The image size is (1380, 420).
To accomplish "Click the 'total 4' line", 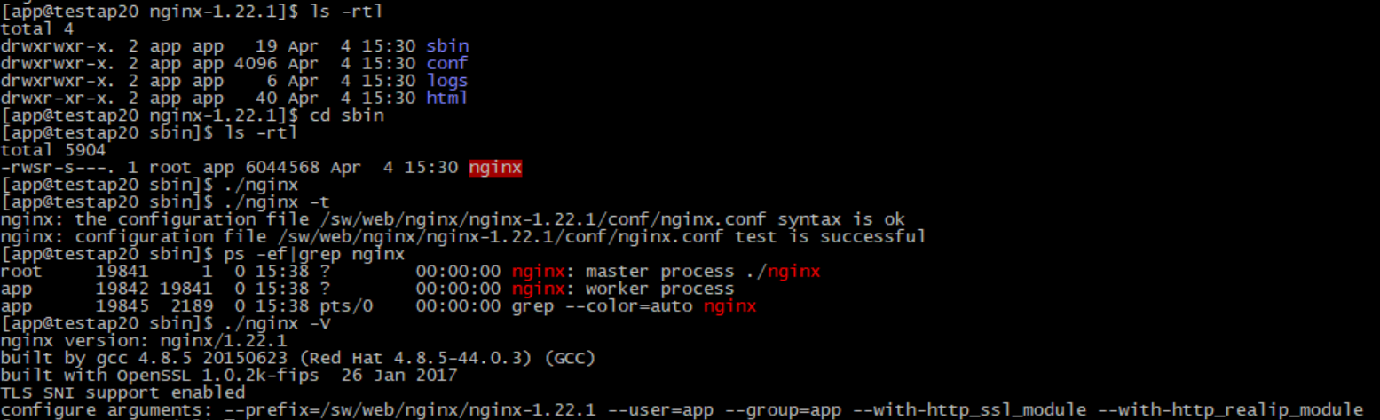I will (x=36, y=28).
